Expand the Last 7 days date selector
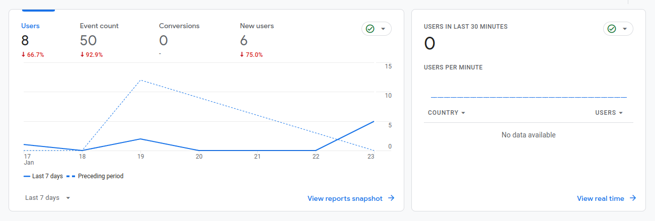 pyautogui.click(x=48, y=198)
